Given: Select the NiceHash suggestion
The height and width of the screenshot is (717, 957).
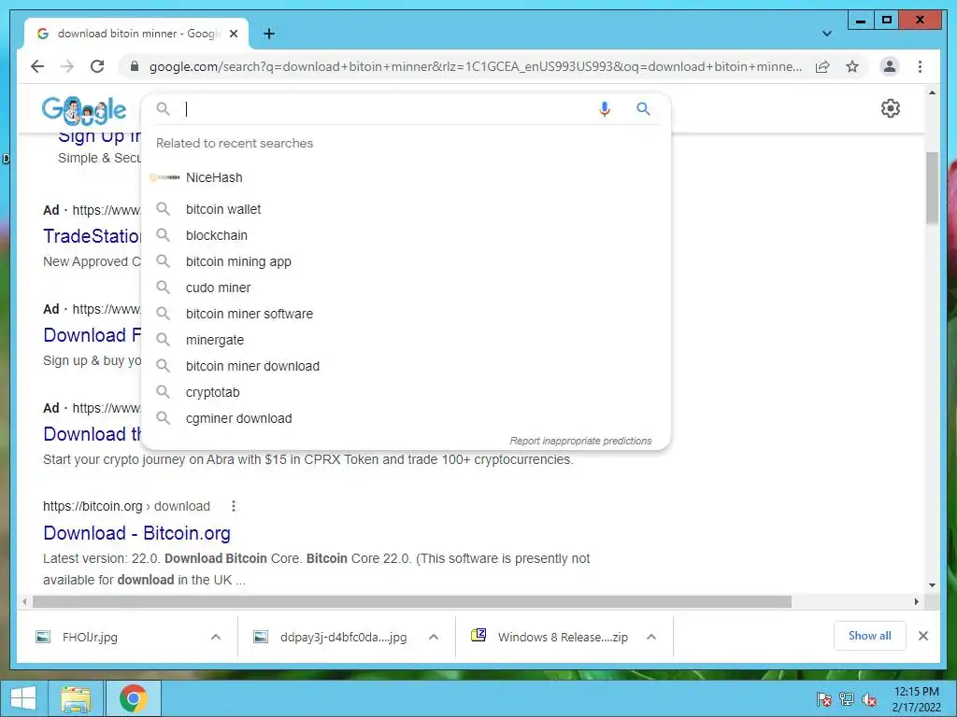Looking at the screenshot, I should 406,177.
